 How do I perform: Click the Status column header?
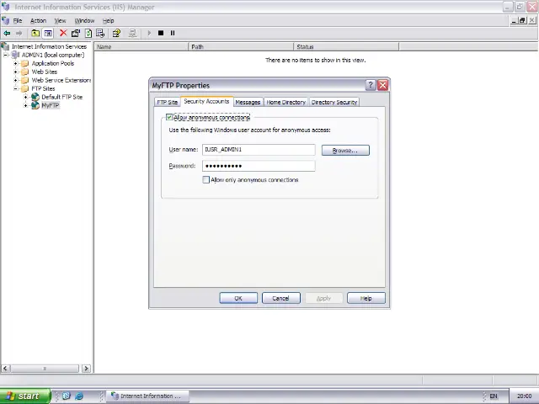coord(346,47)
